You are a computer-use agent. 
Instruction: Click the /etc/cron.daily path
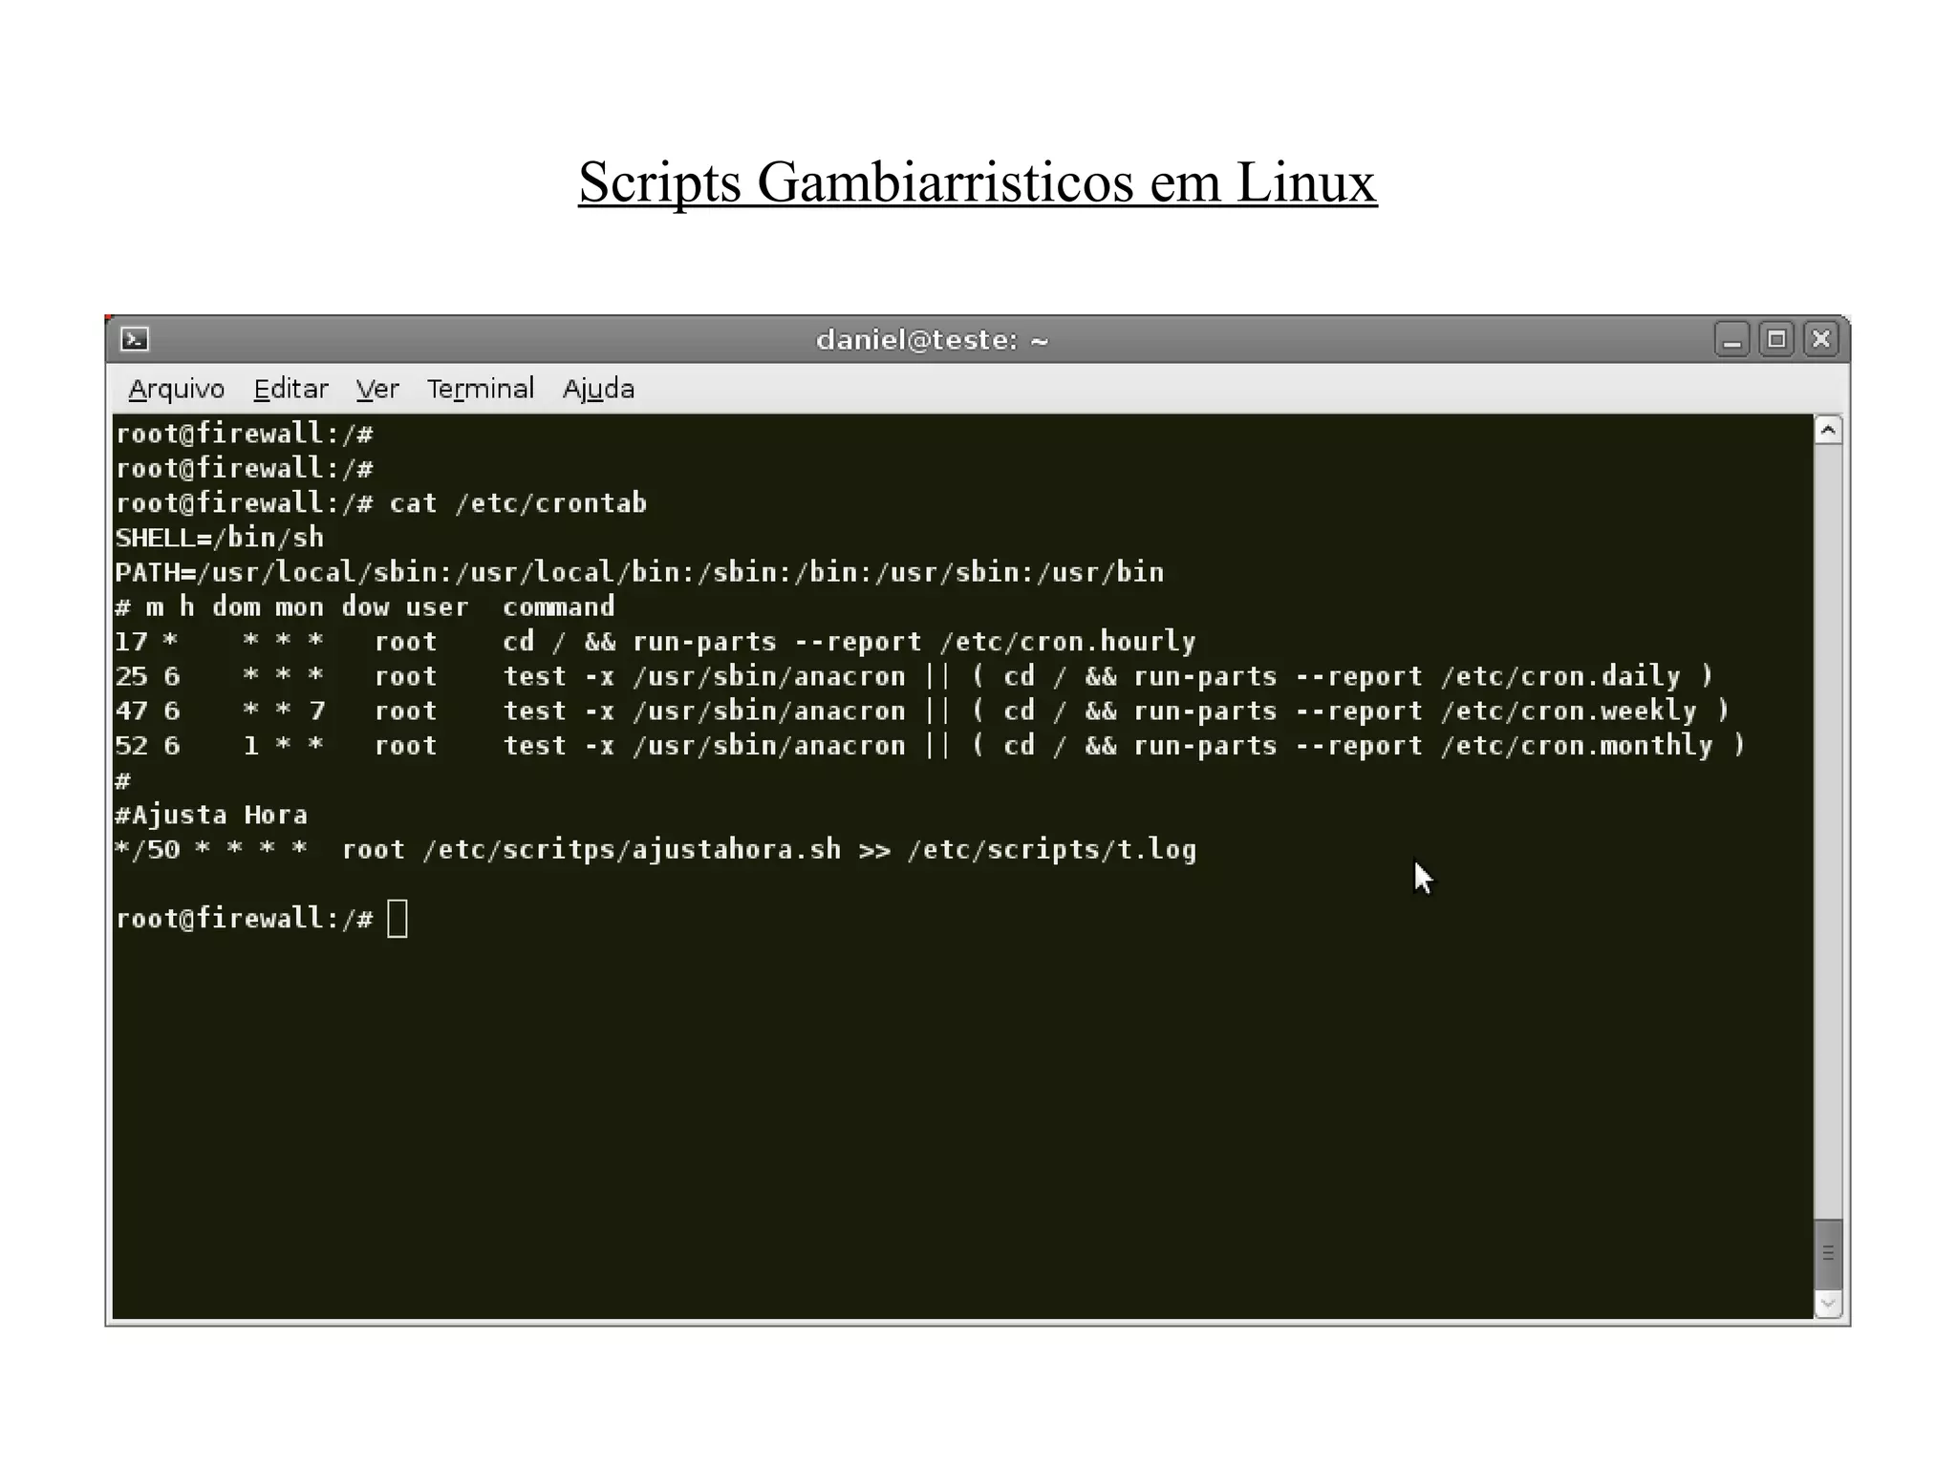(1560, 676)
